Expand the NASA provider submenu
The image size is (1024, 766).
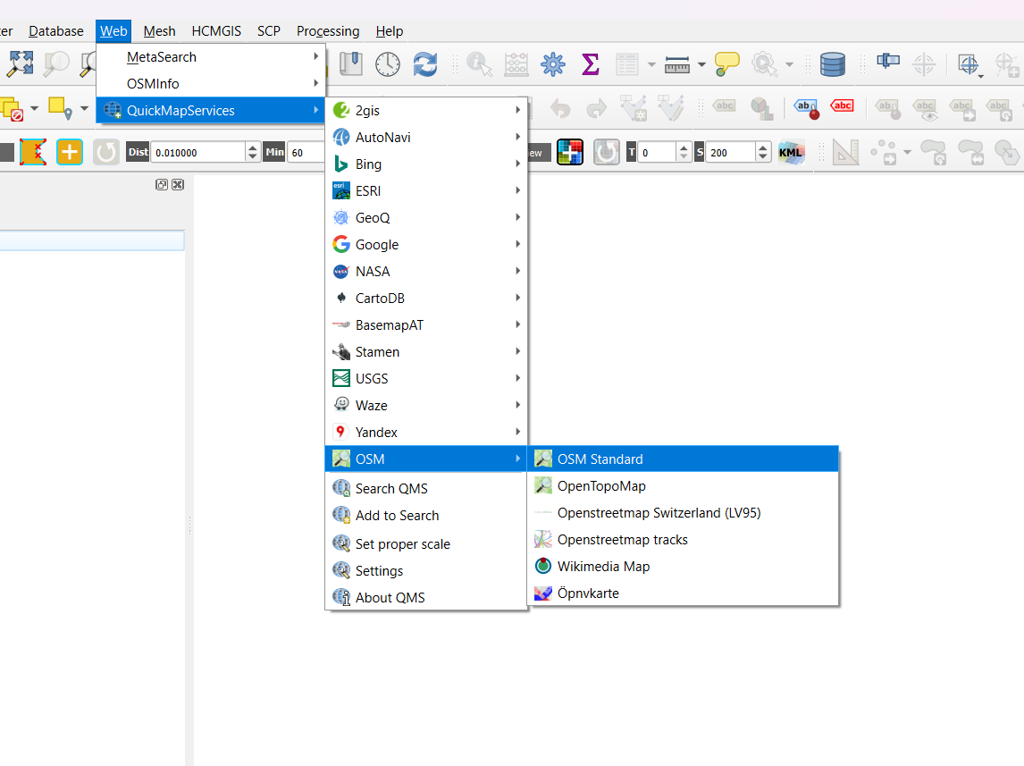point(426,271)
